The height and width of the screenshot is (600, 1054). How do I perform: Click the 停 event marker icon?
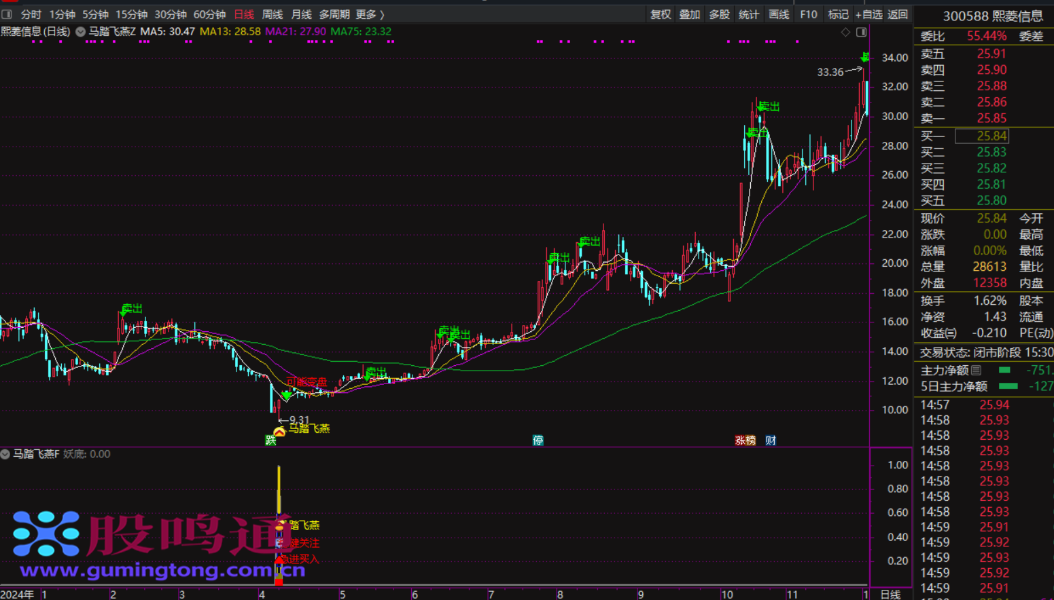pos(538,440)
